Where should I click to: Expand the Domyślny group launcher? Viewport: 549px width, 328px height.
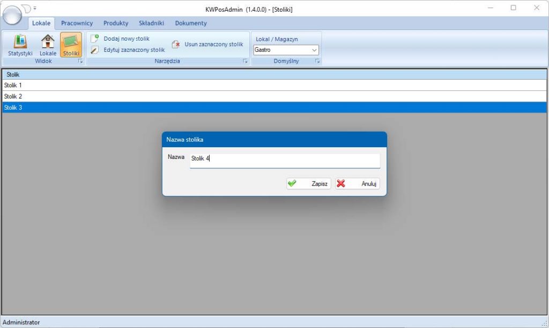point(317,62)
